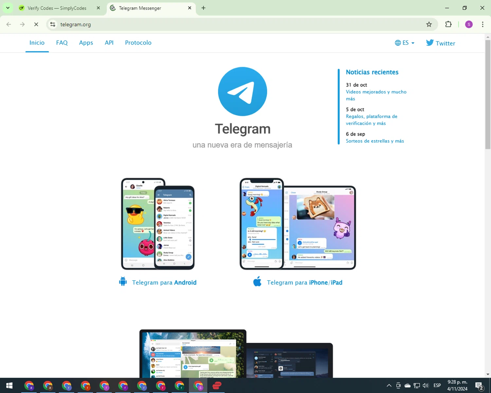This screenshot has height=393, width=491.
Task: Open the taskbar clock showing 9:28 p. m.
Action: pyautogui.click(x=457, y=385)
